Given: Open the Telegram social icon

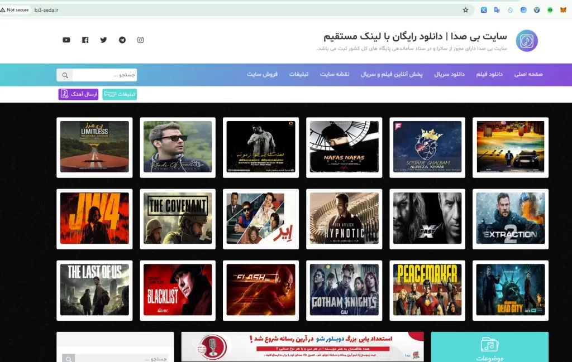Looking at the screenshot, I should 122,40.
